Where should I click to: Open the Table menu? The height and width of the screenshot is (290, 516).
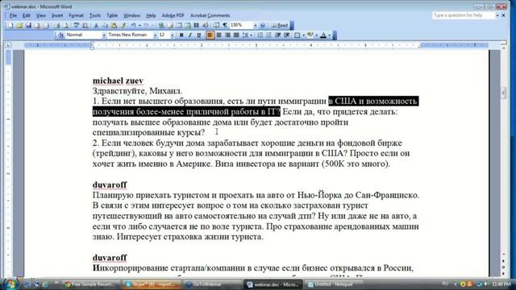pyautogui.click(x=112, y=15)
